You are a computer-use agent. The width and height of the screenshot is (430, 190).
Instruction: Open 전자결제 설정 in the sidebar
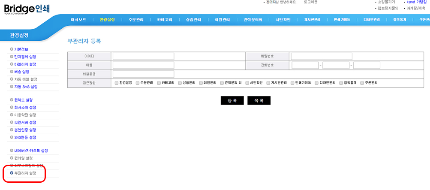tap(25, 57)
